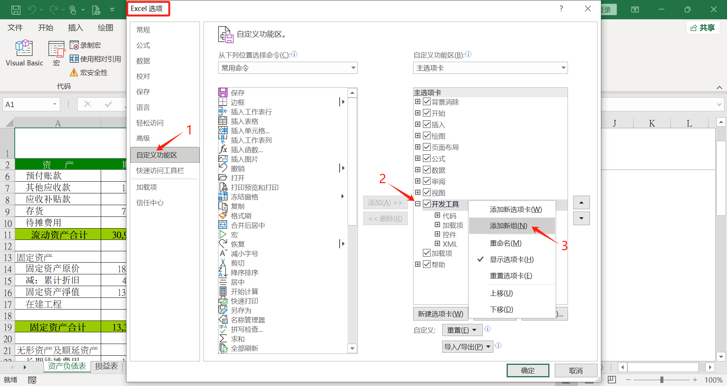This screenshot has height=386, width=727.
Task: Click 取消 to dismiss dialog
Action: pyautogui.click(x=576, y=370)
